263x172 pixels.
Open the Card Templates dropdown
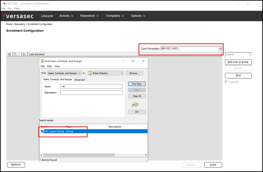click(220, 48)
